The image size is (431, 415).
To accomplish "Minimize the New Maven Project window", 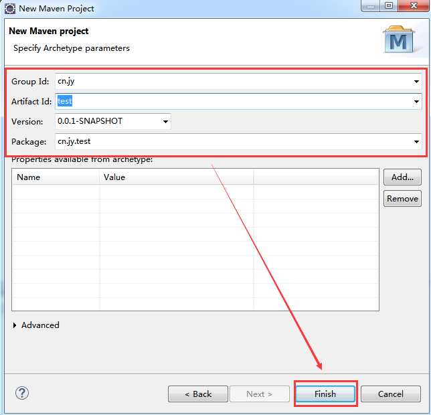I will pyautogui.click(x=371, y=5).
